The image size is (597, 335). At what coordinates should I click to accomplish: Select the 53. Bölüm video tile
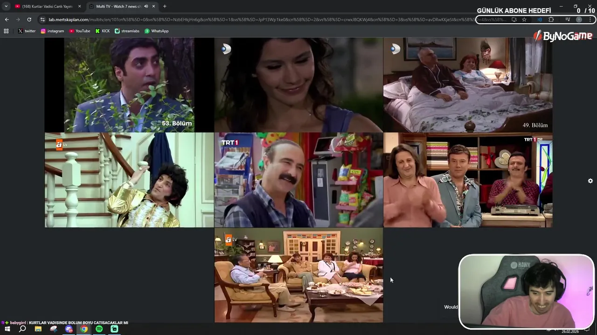click(129, 85)
